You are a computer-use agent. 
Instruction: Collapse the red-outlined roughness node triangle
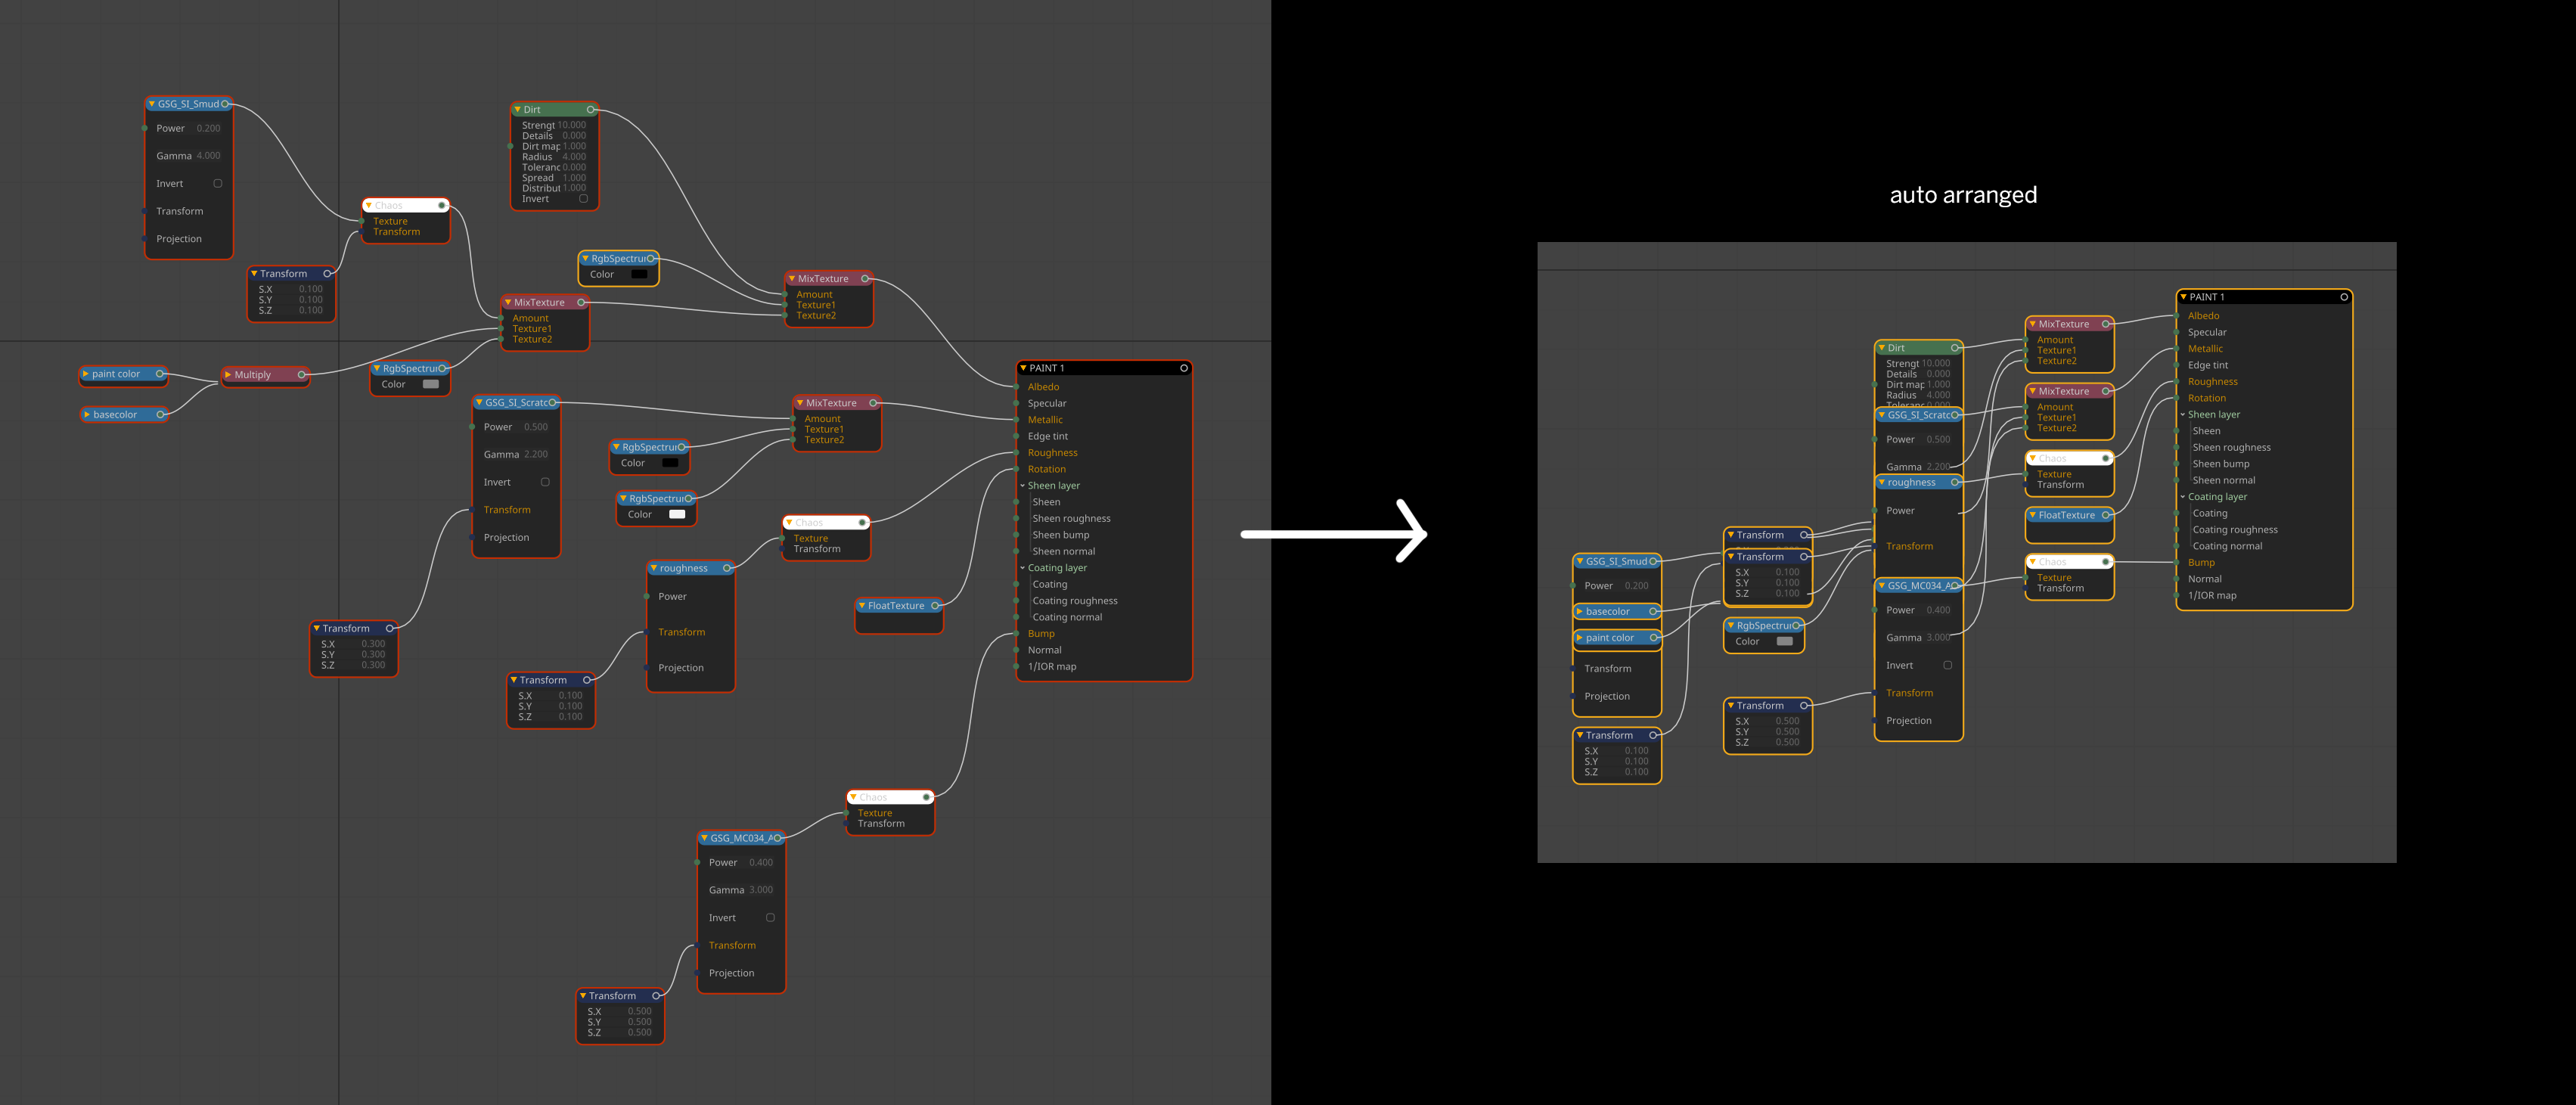654,568
